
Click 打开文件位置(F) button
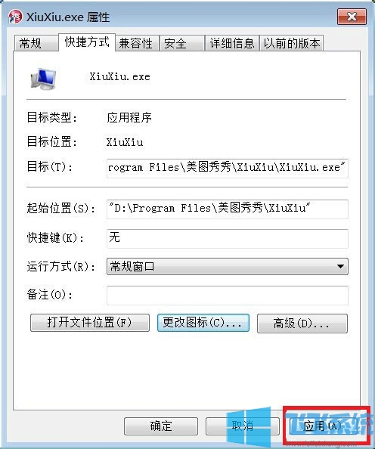[90, 323]
